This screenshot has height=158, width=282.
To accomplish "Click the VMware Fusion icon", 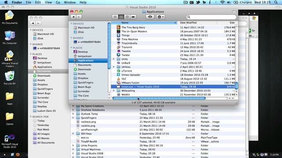I will pos(119,83).
